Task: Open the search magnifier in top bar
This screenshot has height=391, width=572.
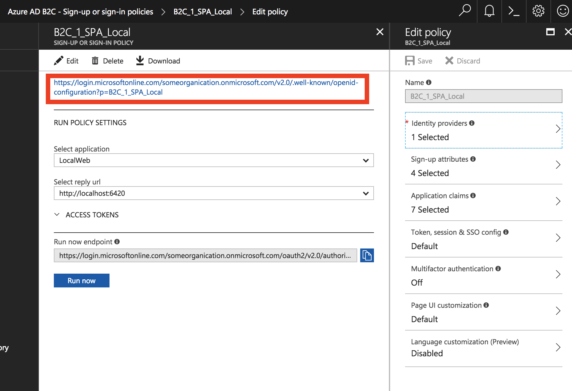Action: coord(465,11)
